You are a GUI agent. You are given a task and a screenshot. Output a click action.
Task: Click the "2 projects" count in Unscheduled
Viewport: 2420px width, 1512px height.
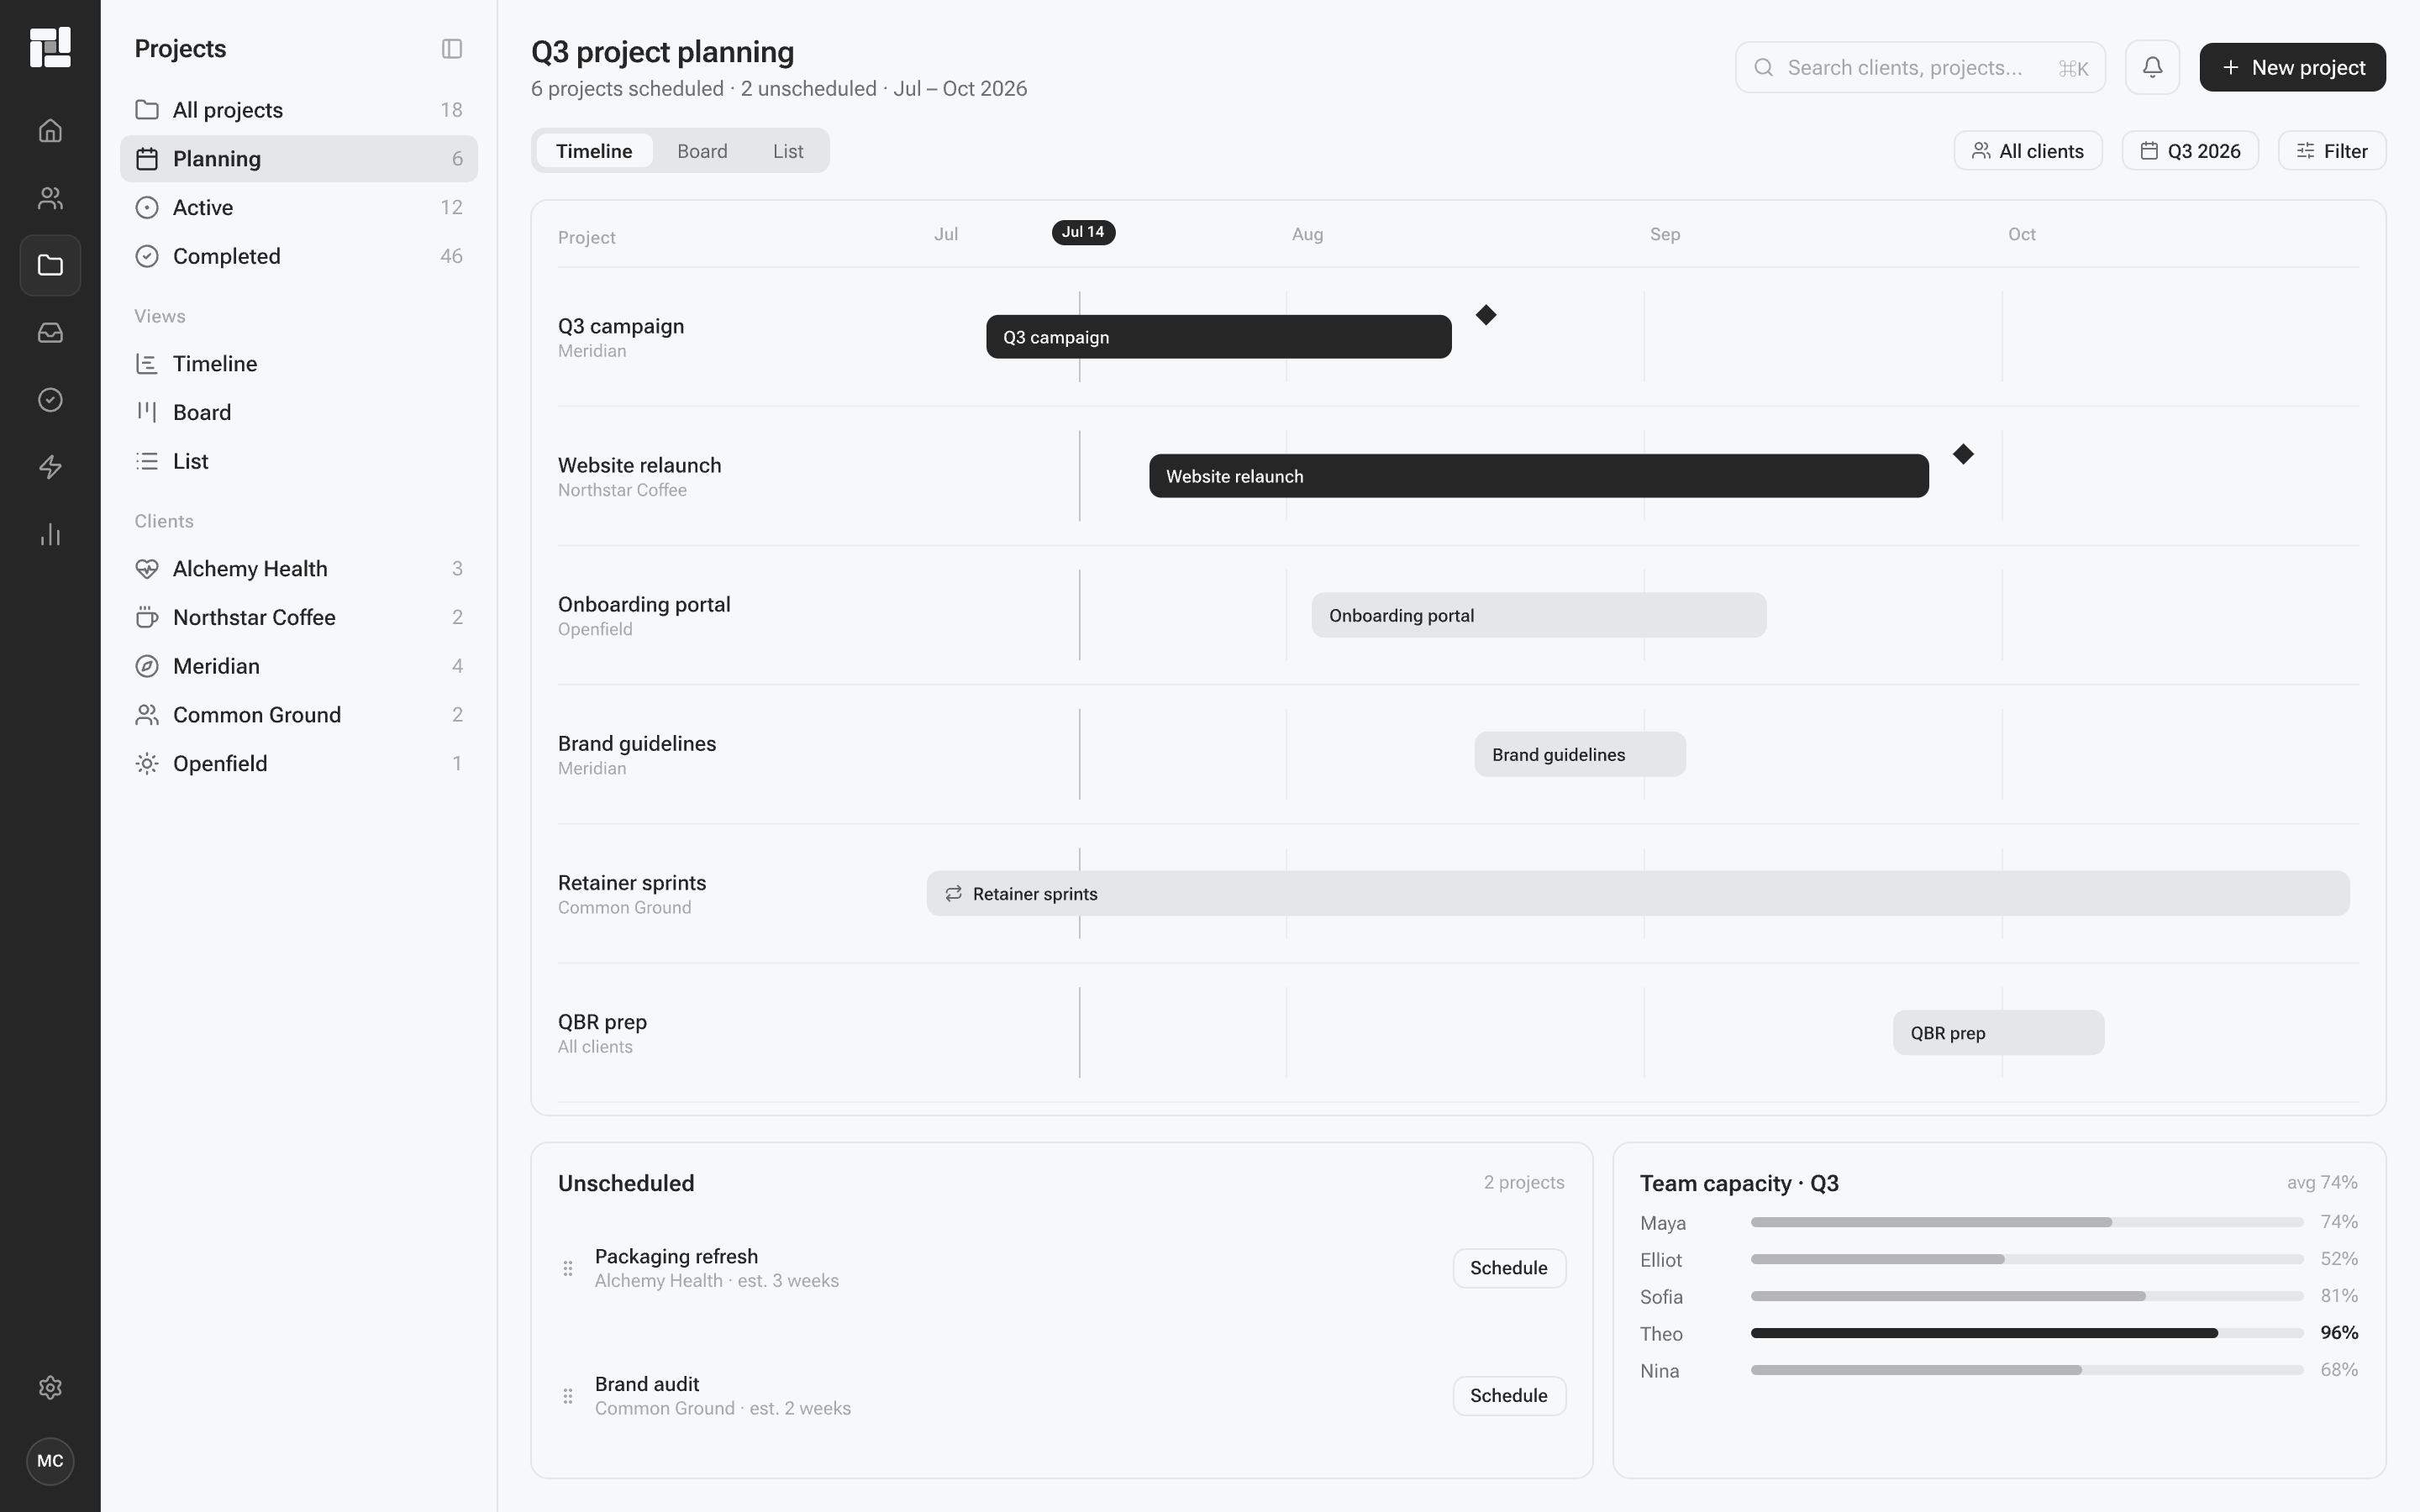1524,1183
